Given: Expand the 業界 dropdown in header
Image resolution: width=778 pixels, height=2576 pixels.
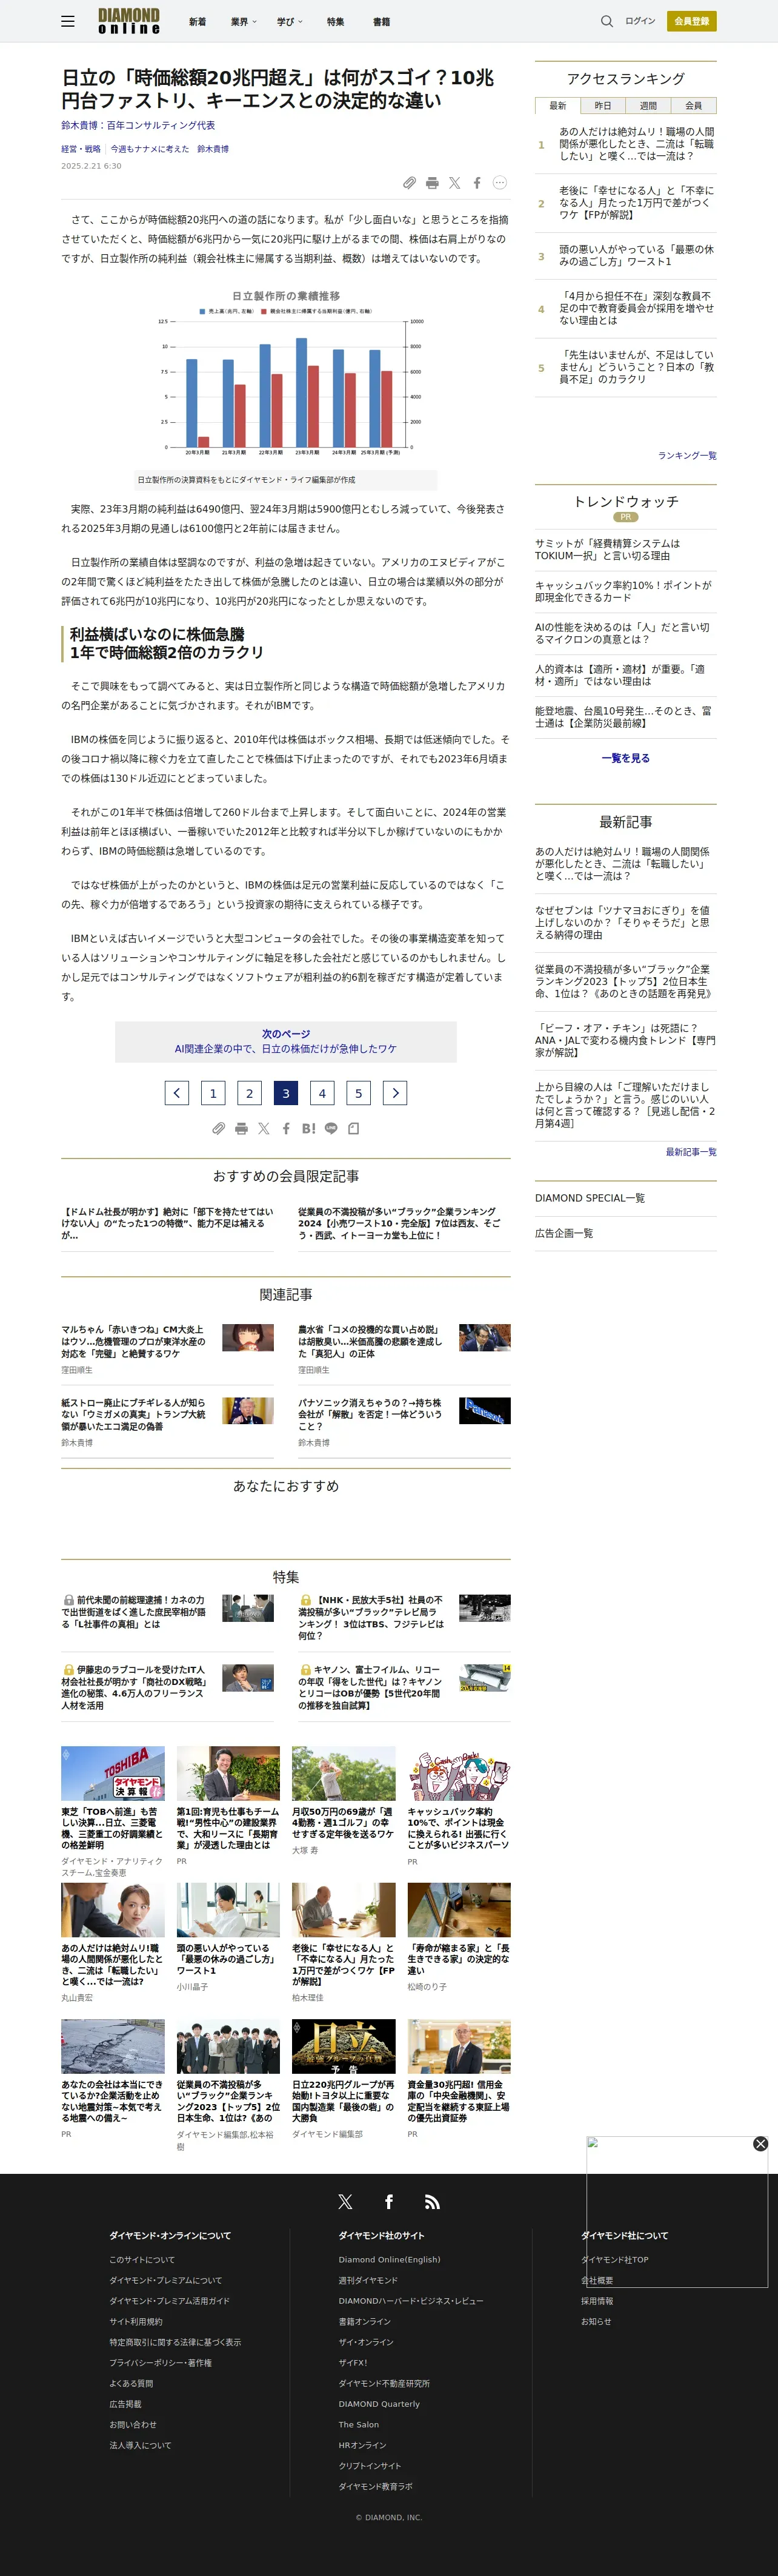Looking at the screenshot, I should point(244,21).
